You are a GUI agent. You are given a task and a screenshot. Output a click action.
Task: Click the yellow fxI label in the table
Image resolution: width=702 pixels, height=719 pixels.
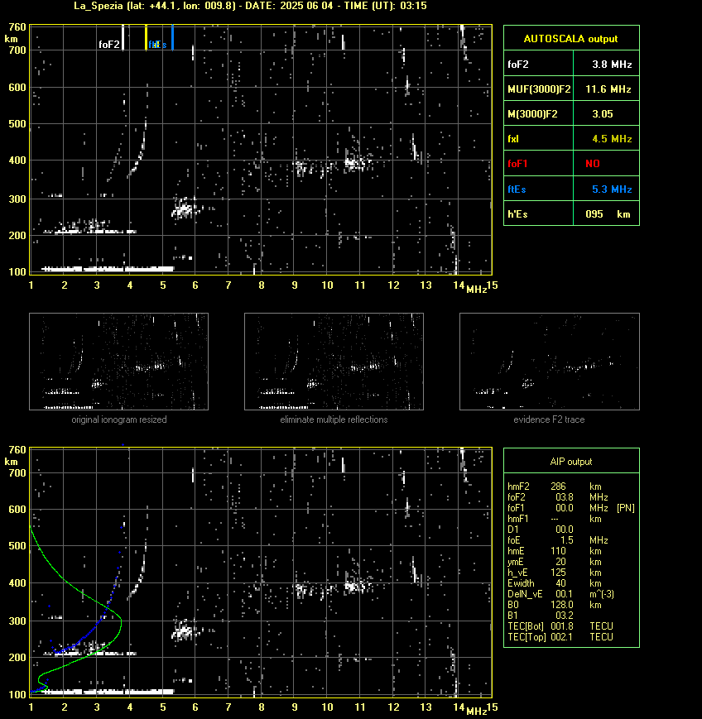point(513,139)
